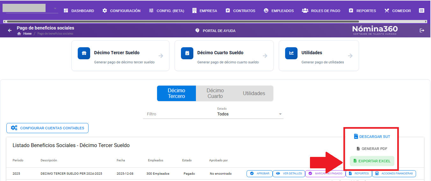The image size is (431, 181).
Task: Click the chart icon of Utilidades card
Action: 291,53
